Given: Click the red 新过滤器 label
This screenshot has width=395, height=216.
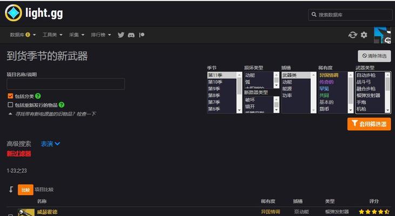Looking at the screenshot, I should click(x=19, y=154).
